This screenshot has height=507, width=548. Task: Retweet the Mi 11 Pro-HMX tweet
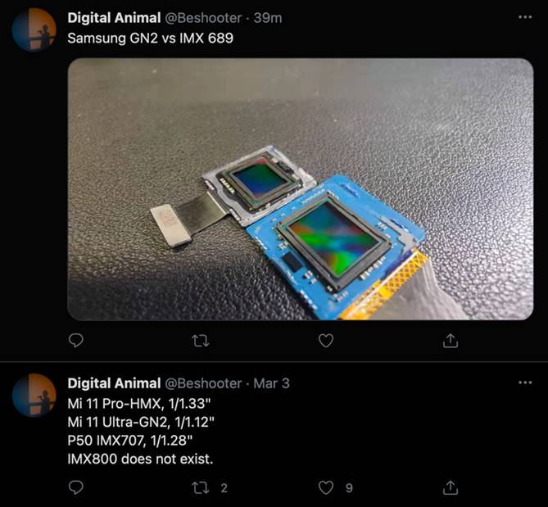[200, 487]
